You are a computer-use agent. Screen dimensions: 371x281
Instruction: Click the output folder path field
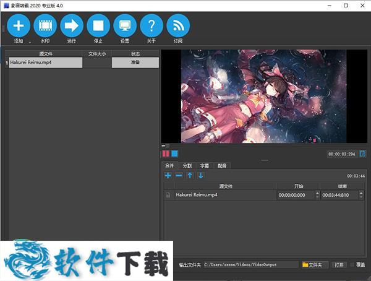[251, 265]
